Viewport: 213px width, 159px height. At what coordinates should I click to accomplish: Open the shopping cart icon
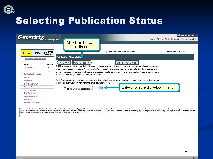158,39
